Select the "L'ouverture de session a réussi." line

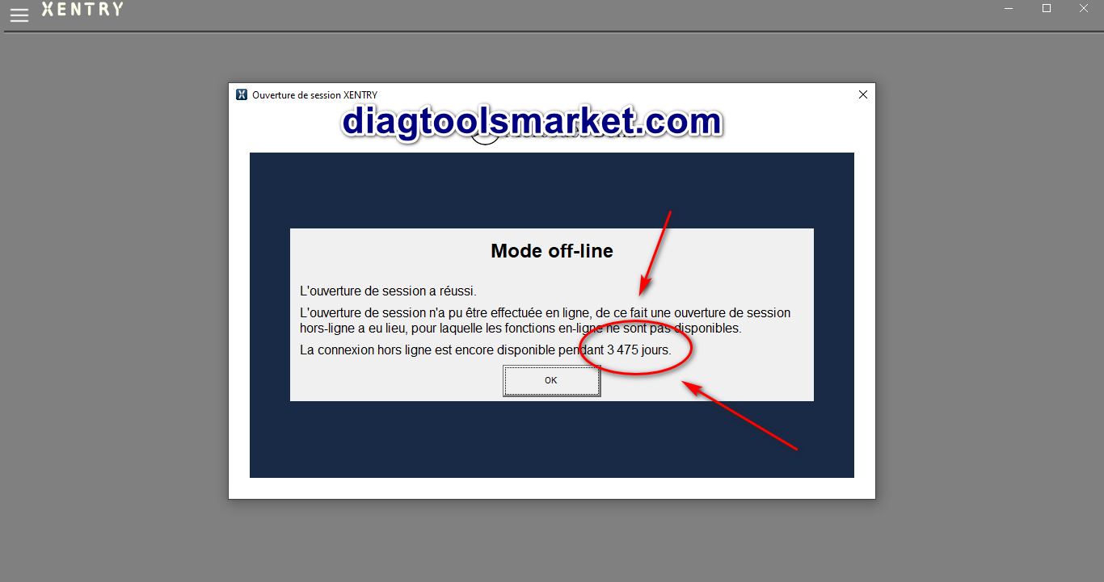pos(388,291)
